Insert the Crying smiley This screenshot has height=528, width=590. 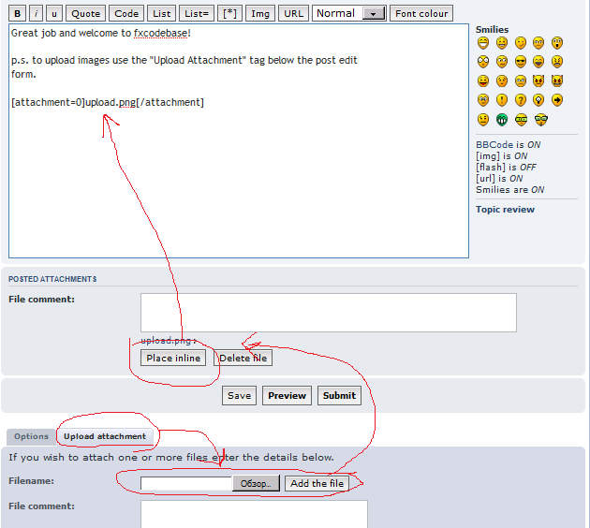(x=521, y=81)
